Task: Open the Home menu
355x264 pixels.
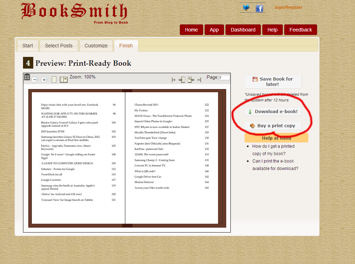Action: (x=191, y=30)
